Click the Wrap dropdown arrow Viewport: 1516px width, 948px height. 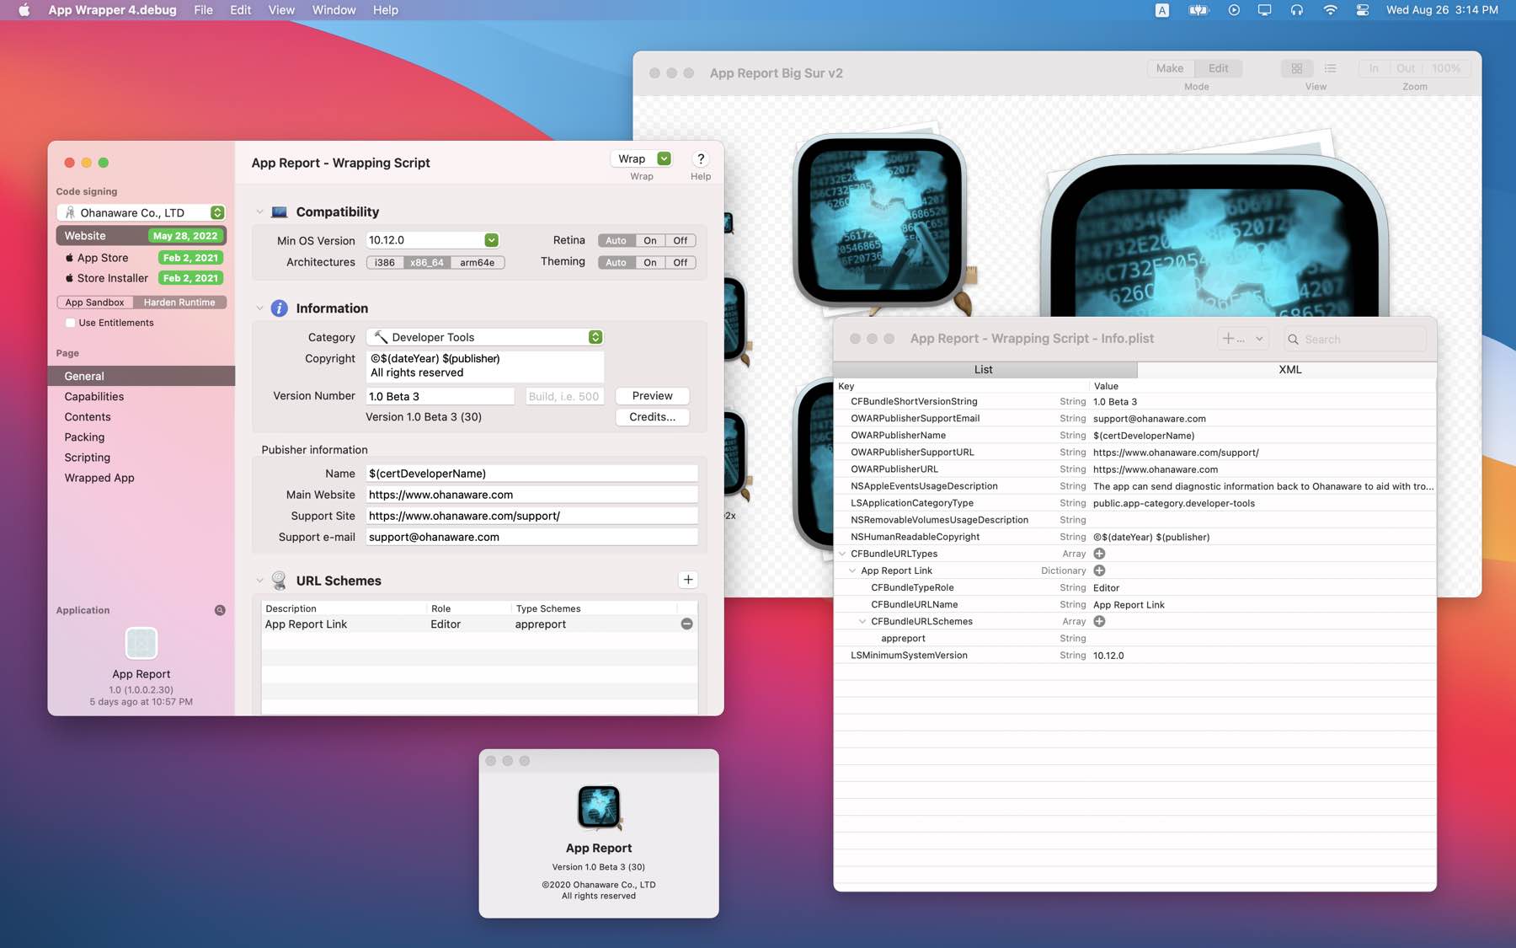[665, 158]
